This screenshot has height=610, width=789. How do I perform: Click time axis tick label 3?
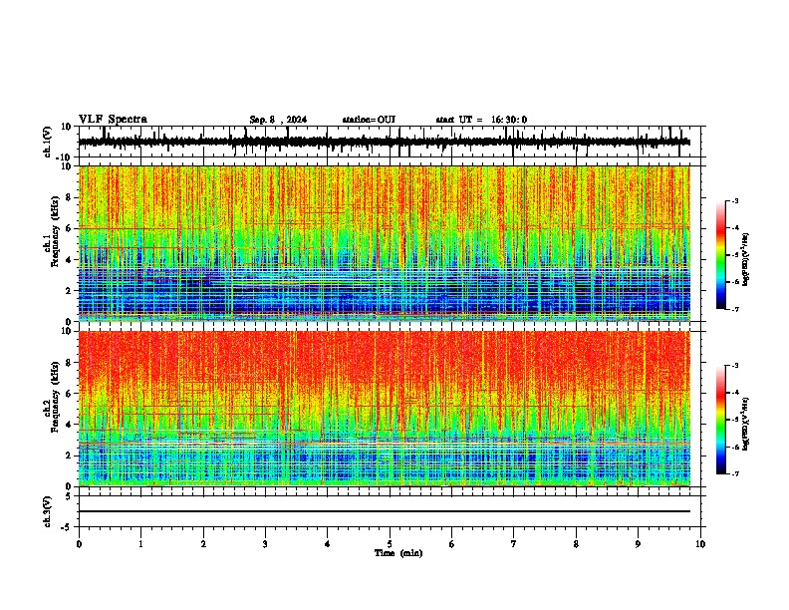(265, 544)
